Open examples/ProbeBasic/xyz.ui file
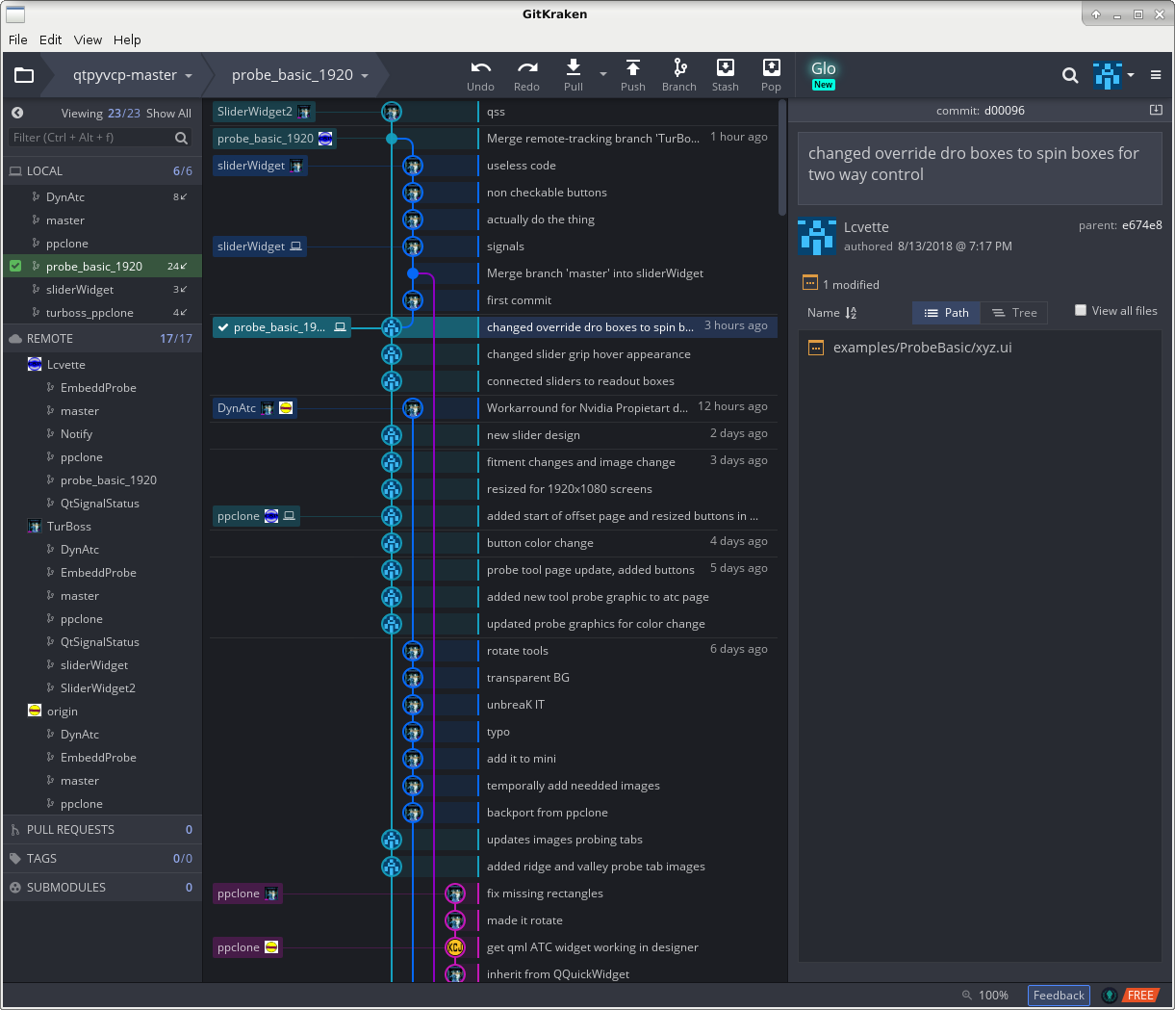Screen dimensions: 1175x1010 pyautogui.click(x=922, y=348)
